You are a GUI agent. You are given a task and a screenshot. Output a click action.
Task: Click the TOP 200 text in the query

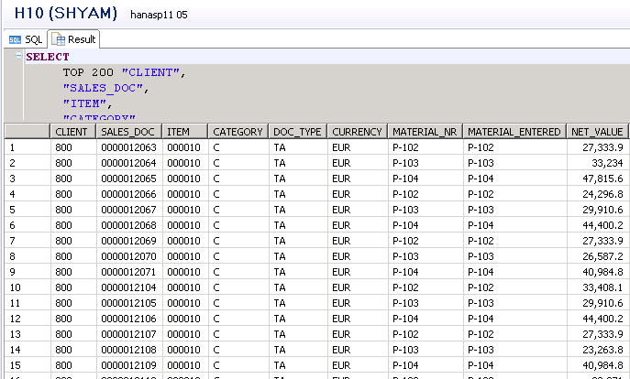tap(88, 72)
